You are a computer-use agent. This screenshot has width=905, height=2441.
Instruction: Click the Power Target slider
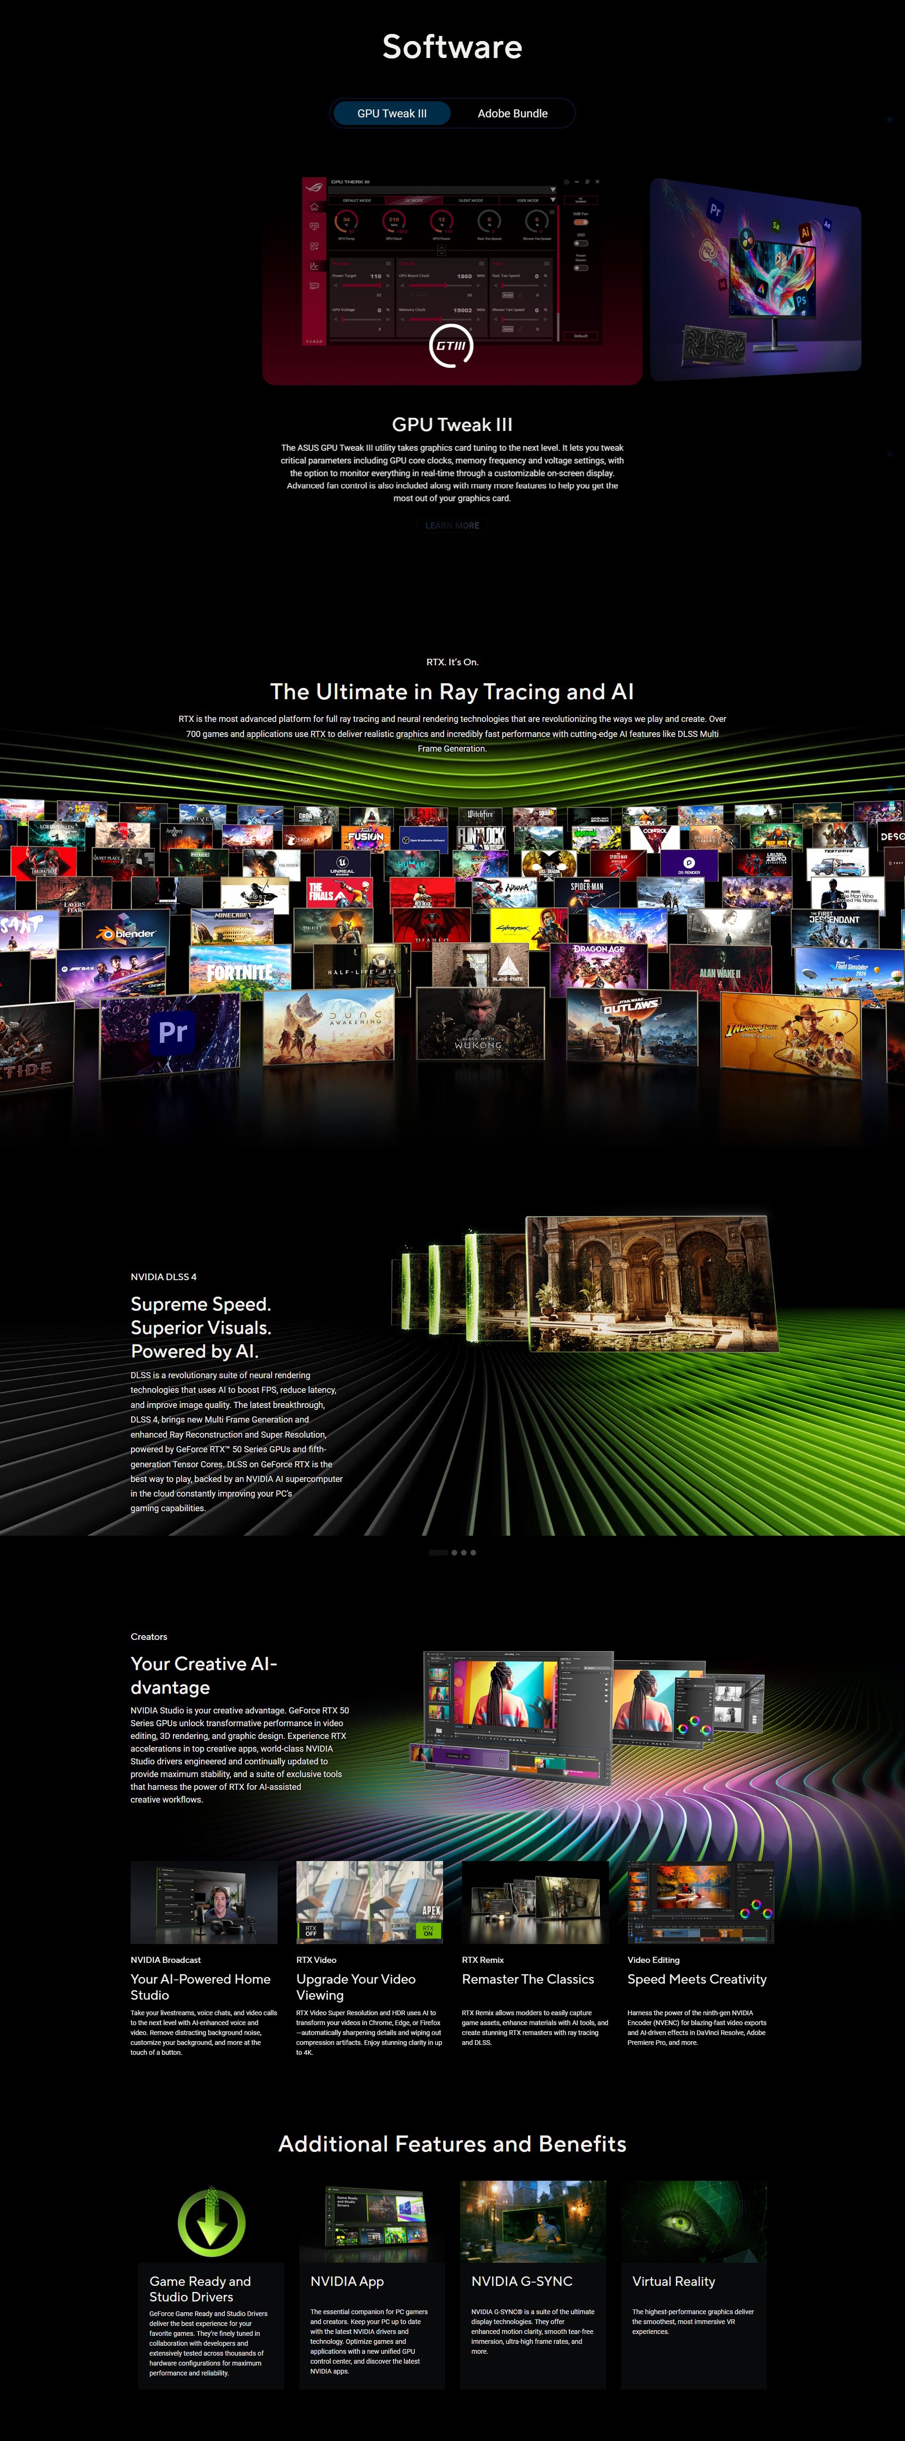pyautogui.click(x=361, y=285)
